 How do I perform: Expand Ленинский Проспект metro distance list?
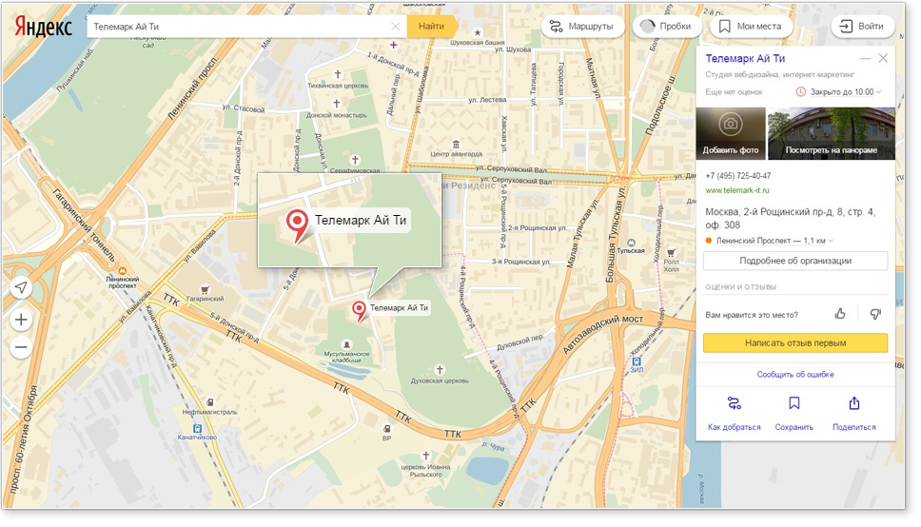pyautogui.click(x=831, y=242)
